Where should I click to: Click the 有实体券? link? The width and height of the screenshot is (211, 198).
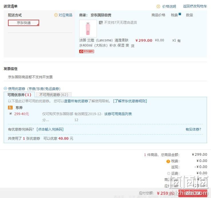click(193, 129)
